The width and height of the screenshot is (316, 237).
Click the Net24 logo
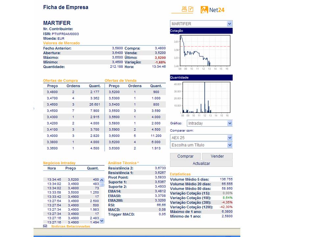(x=212, y=10)
